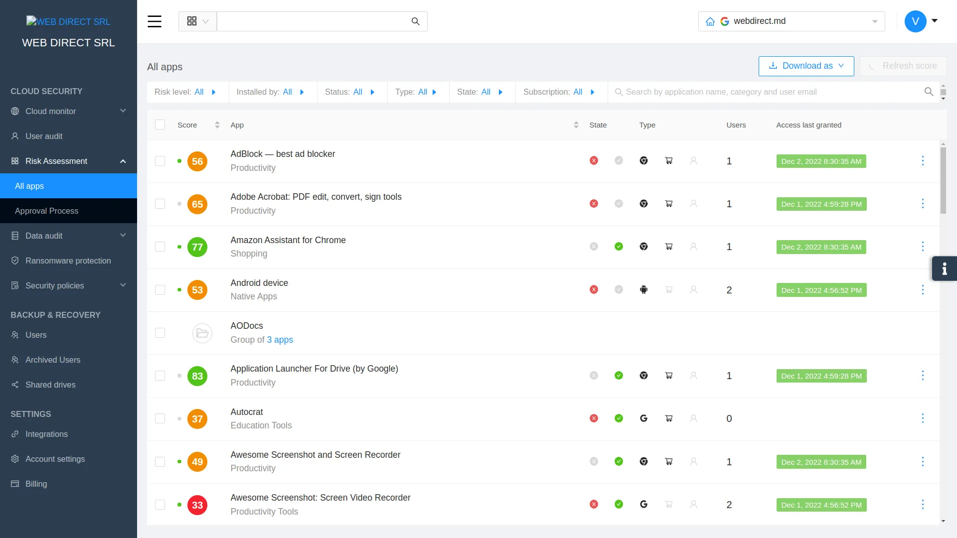Expand Cloud monitor menu
957x538 pixels.
(68, 111)
